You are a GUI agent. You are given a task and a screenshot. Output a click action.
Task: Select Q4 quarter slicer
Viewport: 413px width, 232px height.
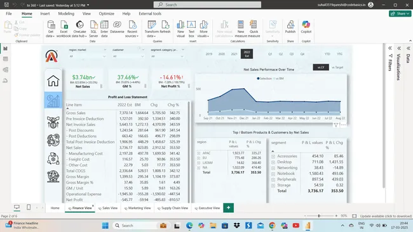pyautogui.click(x=302, y=54)
